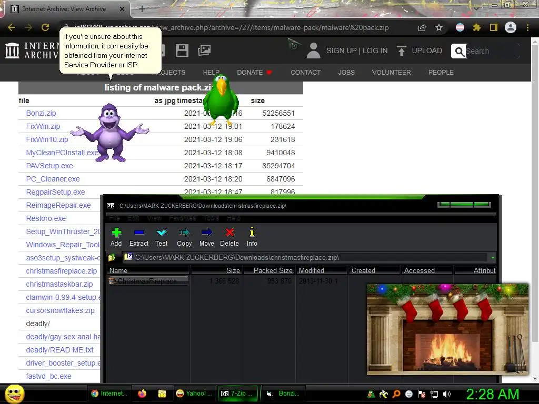The image size is (539, 404).
Task: Sort by Packed Size column in 7-Zip
Action: coord(269,270)
